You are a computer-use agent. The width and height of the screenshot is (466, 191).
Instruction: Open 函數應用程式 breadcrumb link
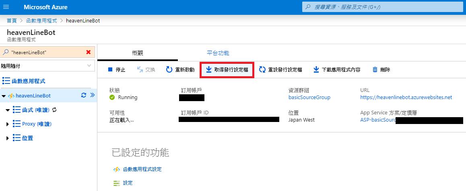41,21
